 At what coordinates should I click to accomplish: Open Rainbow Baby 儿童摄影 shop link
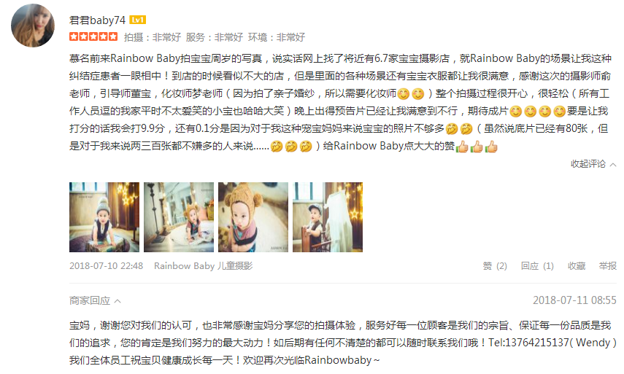point(204,266)
